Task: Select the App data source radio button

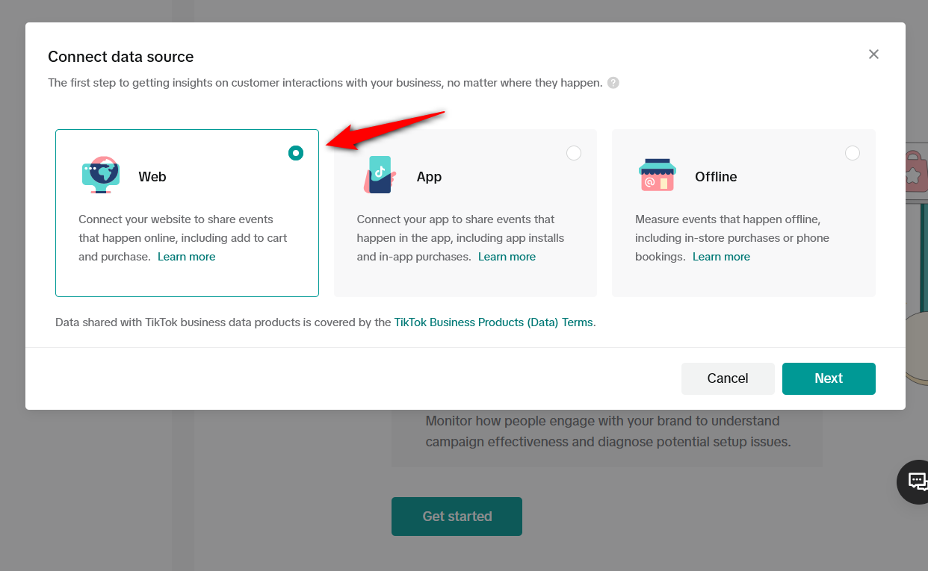Action: coord(574,153)
